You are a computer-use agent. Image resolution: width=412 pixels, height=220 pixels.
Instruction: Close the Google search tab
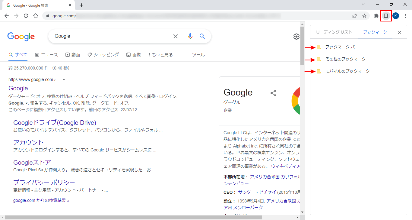point(70,5)
